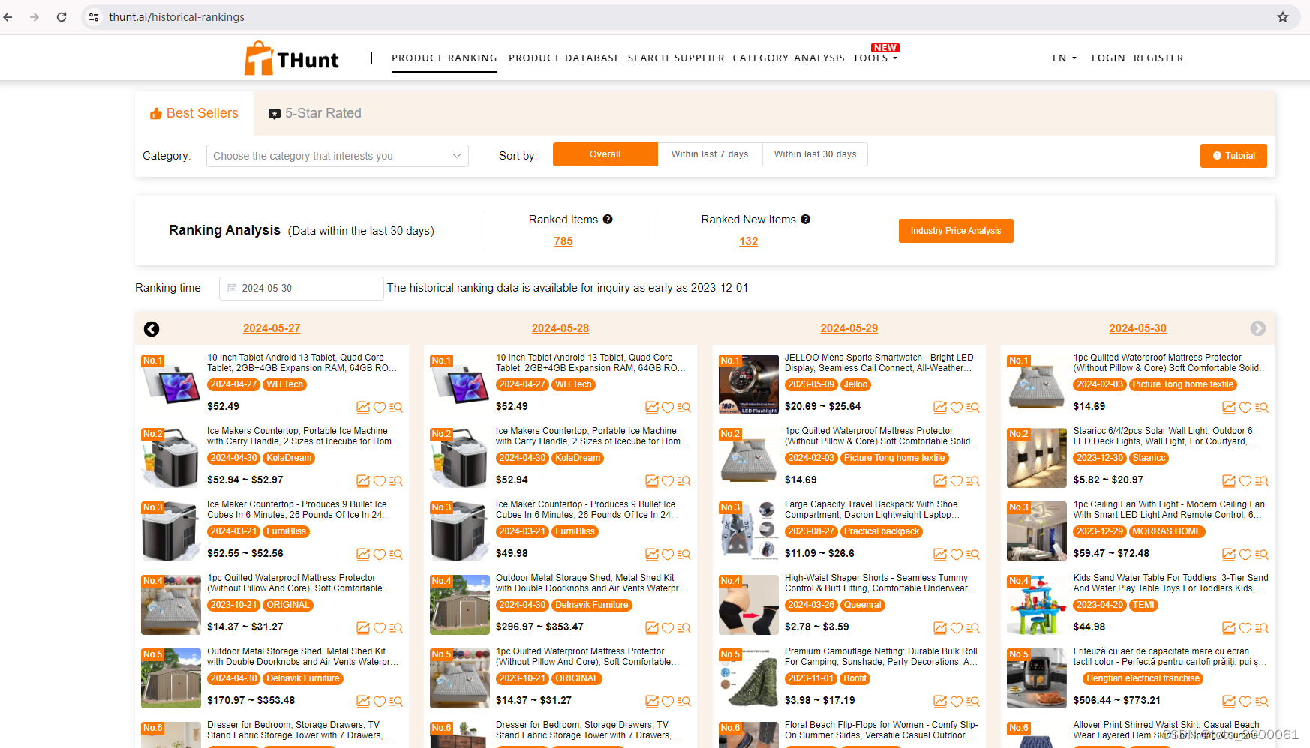Find similar icon for $506.44 ~ $773.21 air fryer

(x=1262, y=702)
